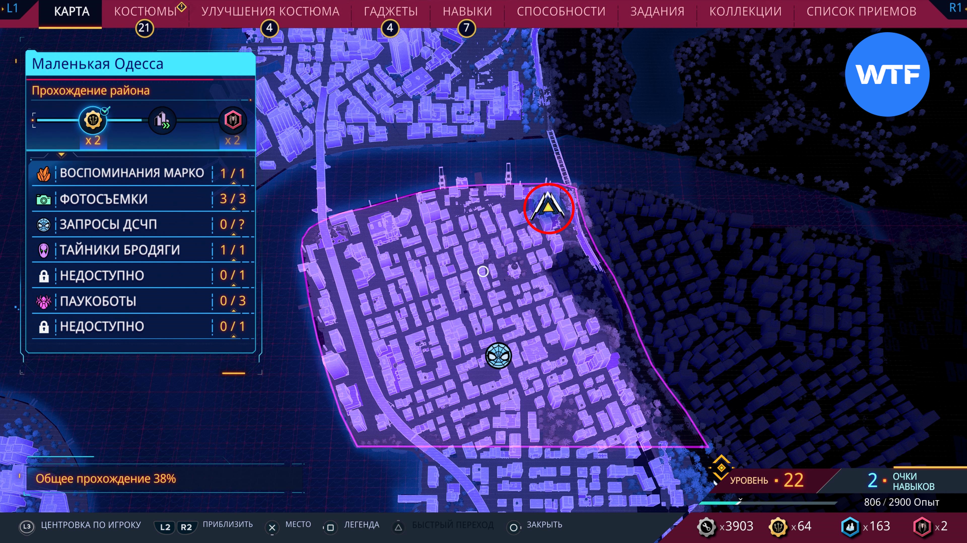
Task: Click the Тайники Бродяги mask icon
Action: click(44, 250)
